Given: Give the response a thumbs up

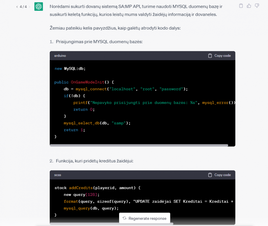Looking at the screenshot, I should 249,6.
